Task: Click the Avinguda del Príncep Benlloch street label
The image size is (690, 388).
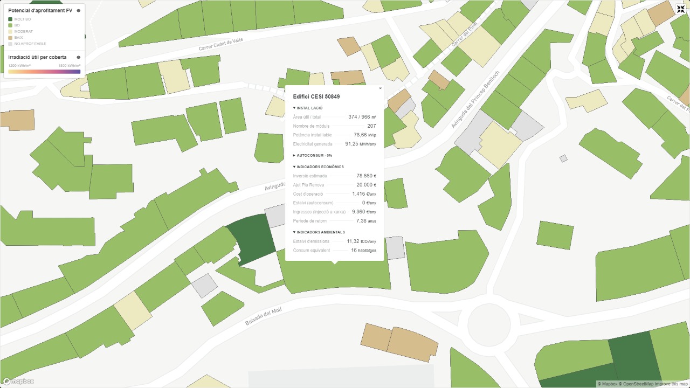Action: pos(475,99)
